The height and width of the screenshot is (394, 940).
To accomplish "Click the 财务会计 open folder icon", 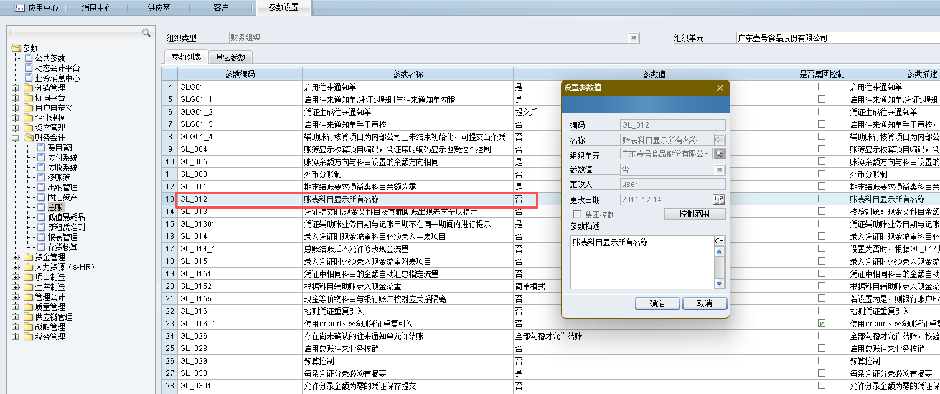I will coord(28,138).
